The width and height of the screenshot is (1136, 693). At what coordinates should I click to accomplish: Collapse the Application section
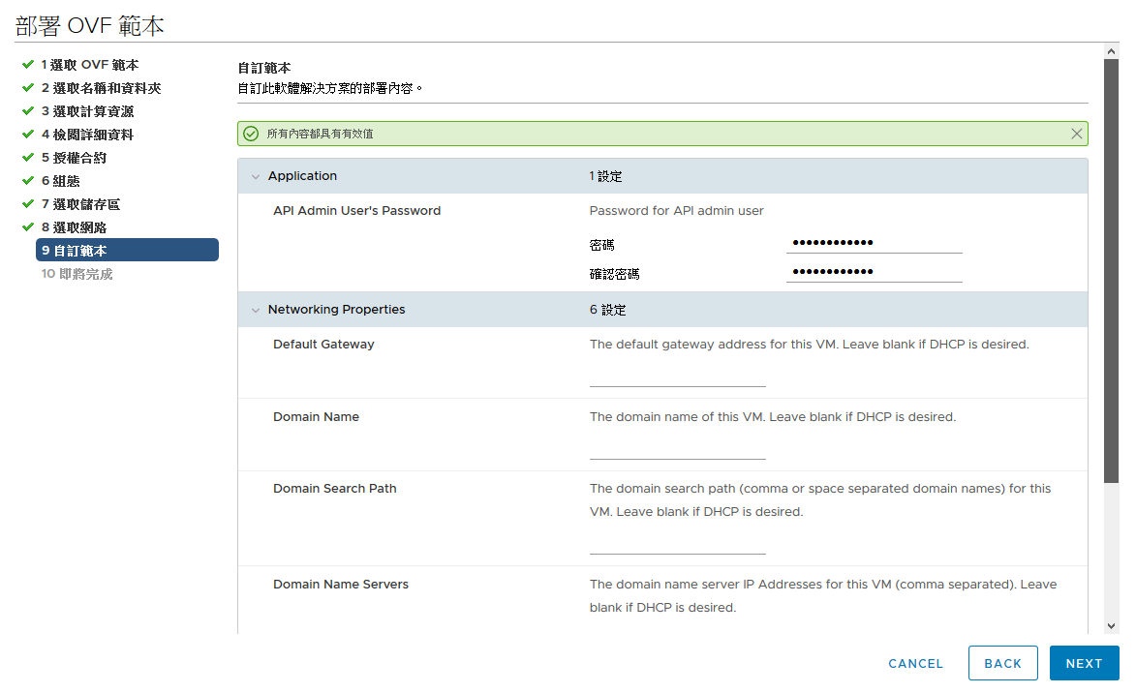255,177
